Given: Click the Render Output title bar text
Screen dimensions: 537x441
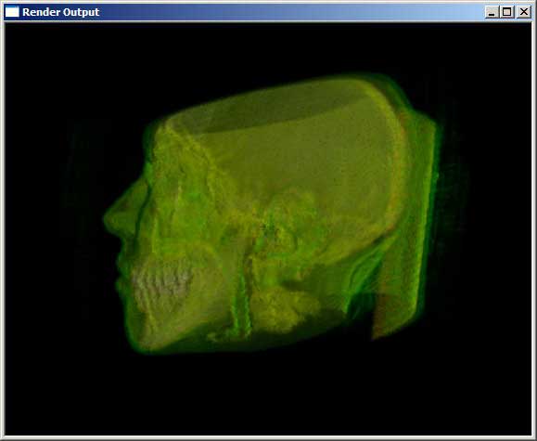Looking at the screenshot, I should (x=61, y=12).
